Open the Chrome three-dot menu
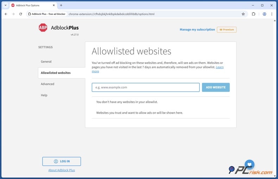Screen dimensions: 278x179 pyautogui.click(x=272, y=14)
